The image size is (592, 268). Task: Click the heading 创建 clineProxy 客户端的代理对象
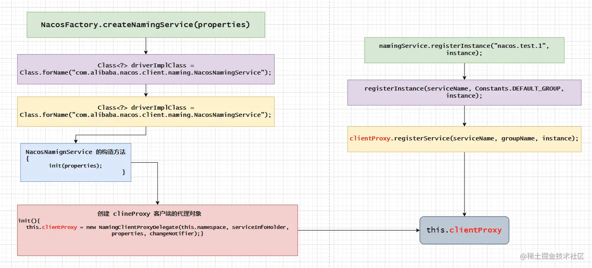(x=149, y=214)
